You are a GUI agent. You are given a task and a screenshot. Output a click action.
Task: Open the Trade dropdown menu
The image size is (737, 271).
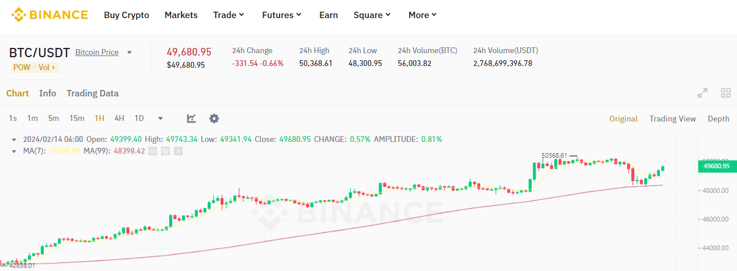tap(229, 15)
